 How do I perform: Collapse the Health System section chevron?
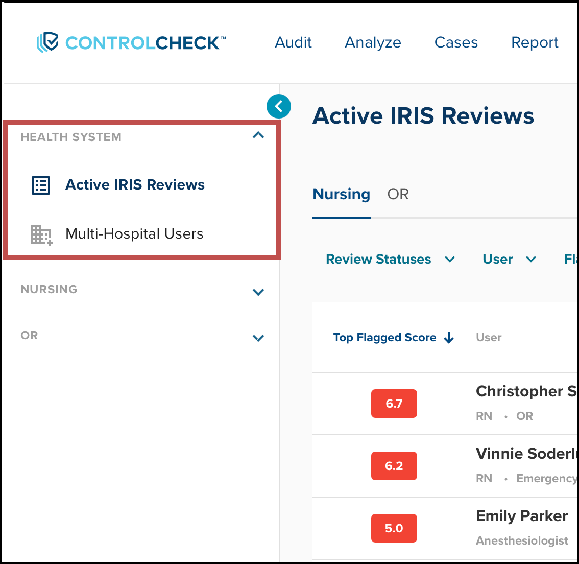pos(258,135)
